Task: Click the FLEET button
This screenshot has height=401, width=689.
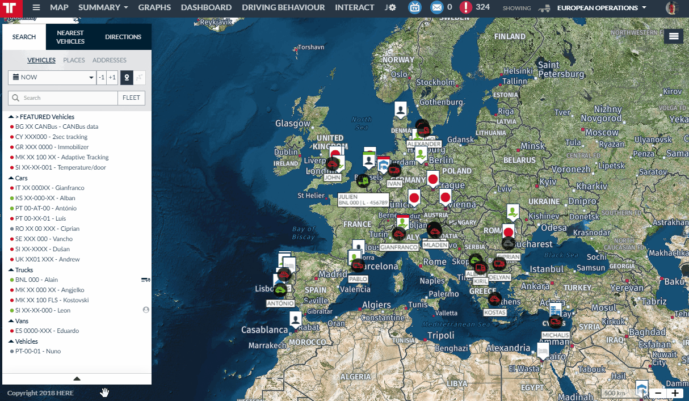Action: [131, 98]
